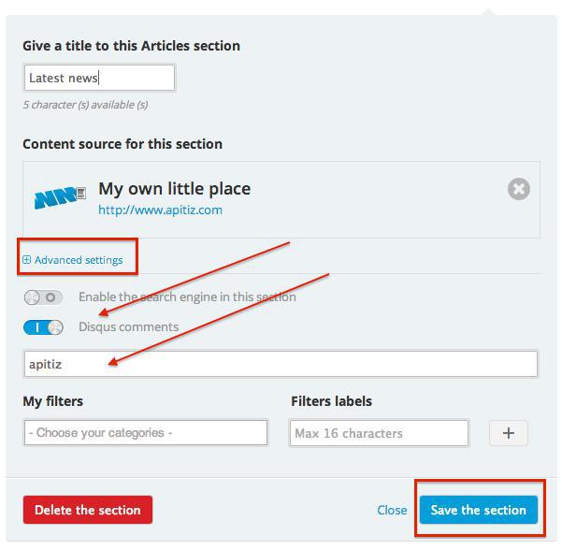
Task: Click the Enable the search engine label
Action: [187, 297]
